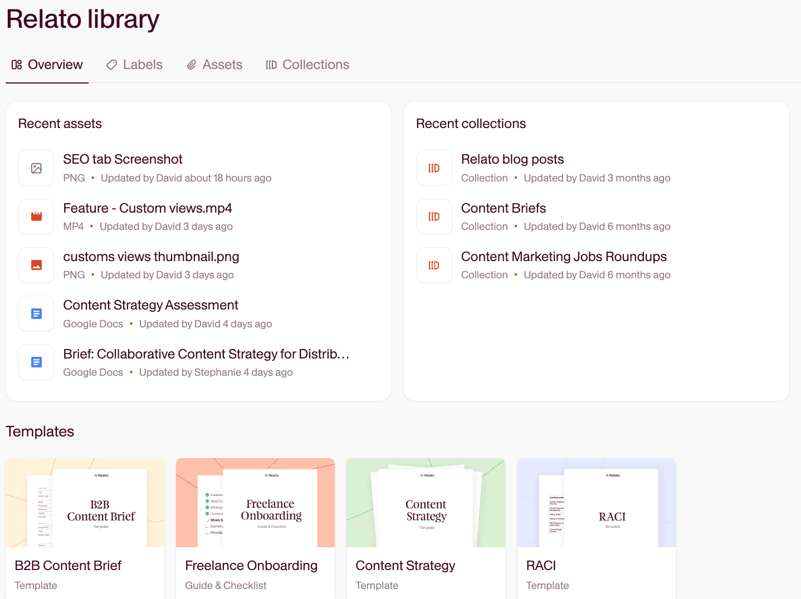Open the Freelance Onboarding template thumbnail
The image size is (801, 599).
[255, 503]
